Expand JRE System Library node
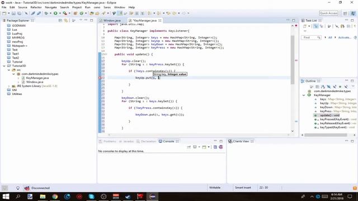Screen dimensions: 358x201 [x=9, y=86]
